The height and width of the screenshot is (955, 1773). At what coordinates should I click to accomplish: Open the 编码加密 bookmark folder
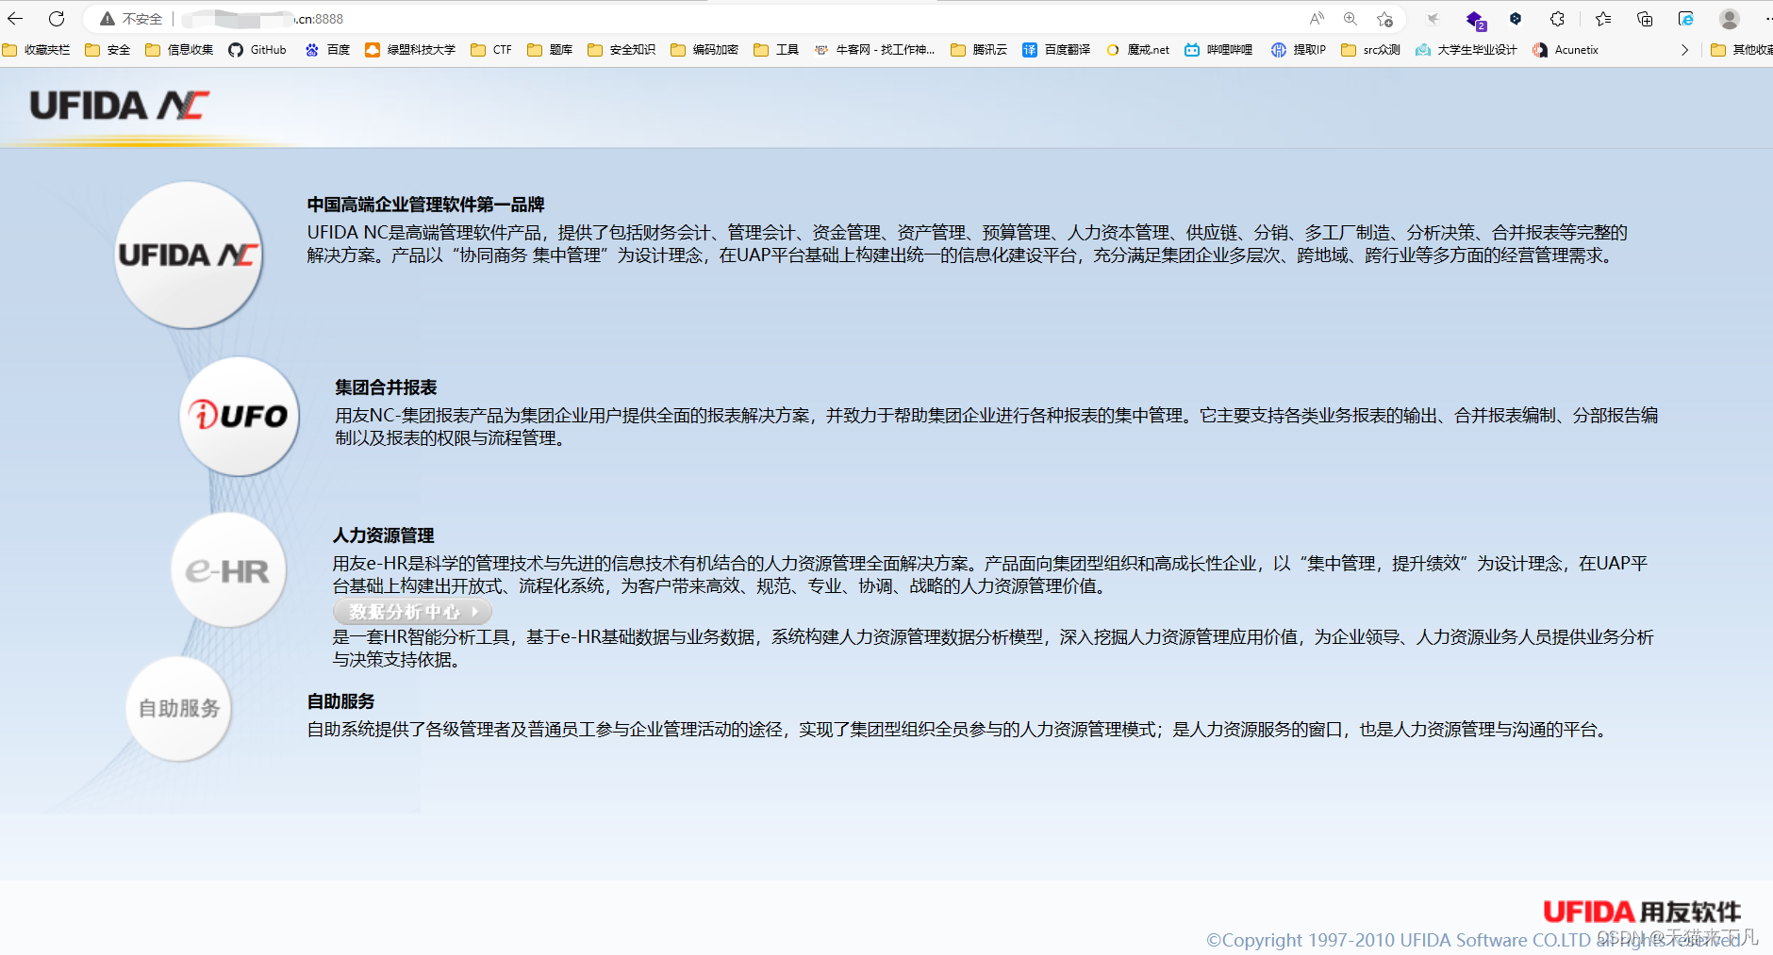coord(704,50)
